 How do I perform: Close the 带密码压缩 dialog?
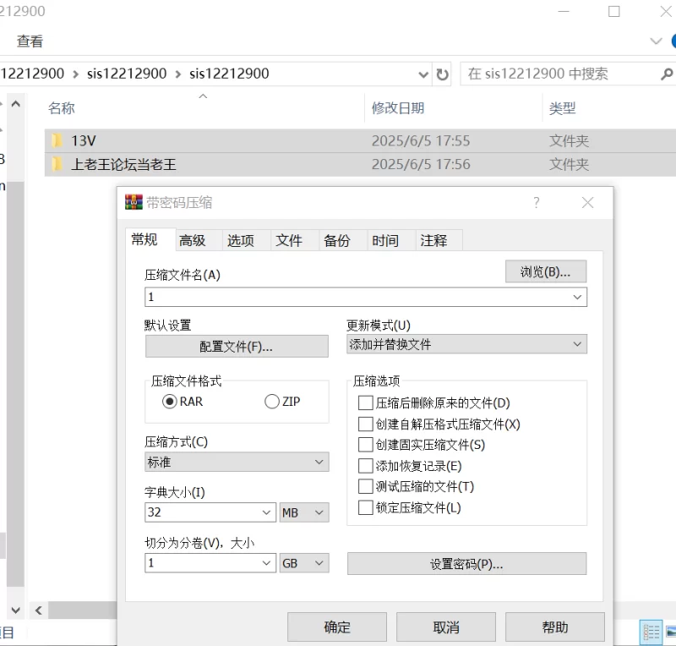coord(587,202)
